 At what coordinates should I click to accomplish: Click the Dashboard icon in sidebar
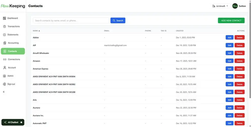point(5,18)
